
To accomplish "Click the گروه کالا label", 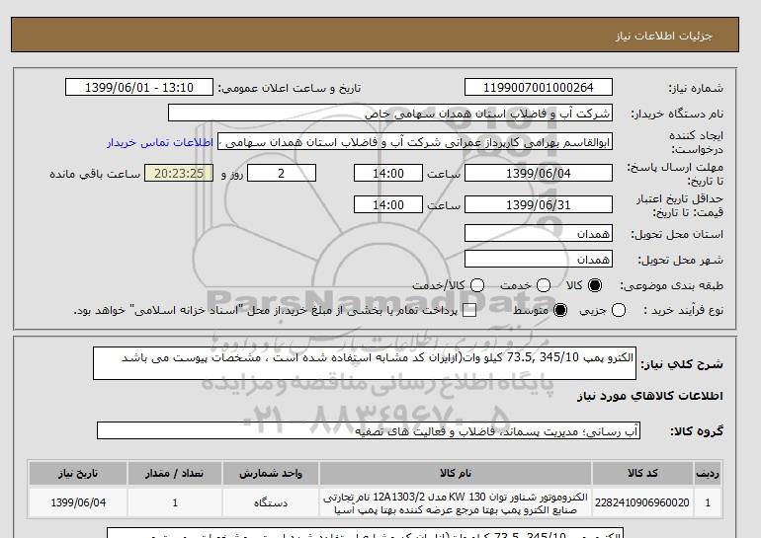I will click(697, 430).
